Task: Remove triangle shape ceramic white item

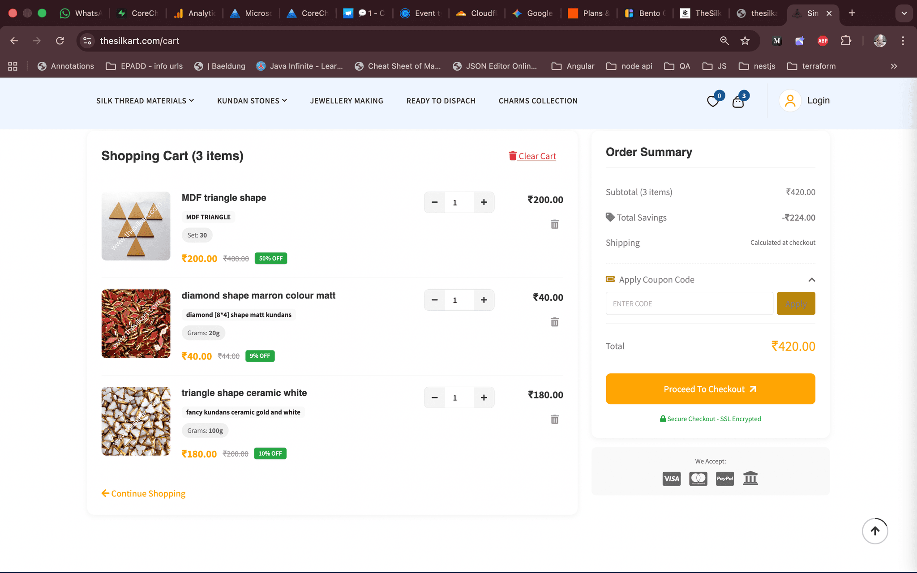Action: coord(554,419)
